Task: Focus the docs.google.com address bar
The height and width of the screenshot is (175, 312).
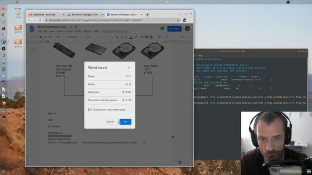Action: 112,20
